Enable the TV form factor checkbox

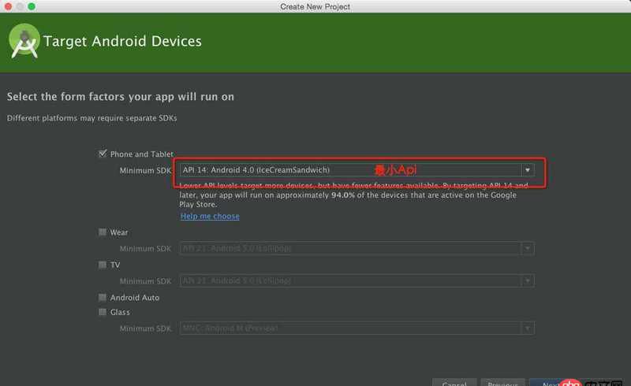tap(103, 265)
